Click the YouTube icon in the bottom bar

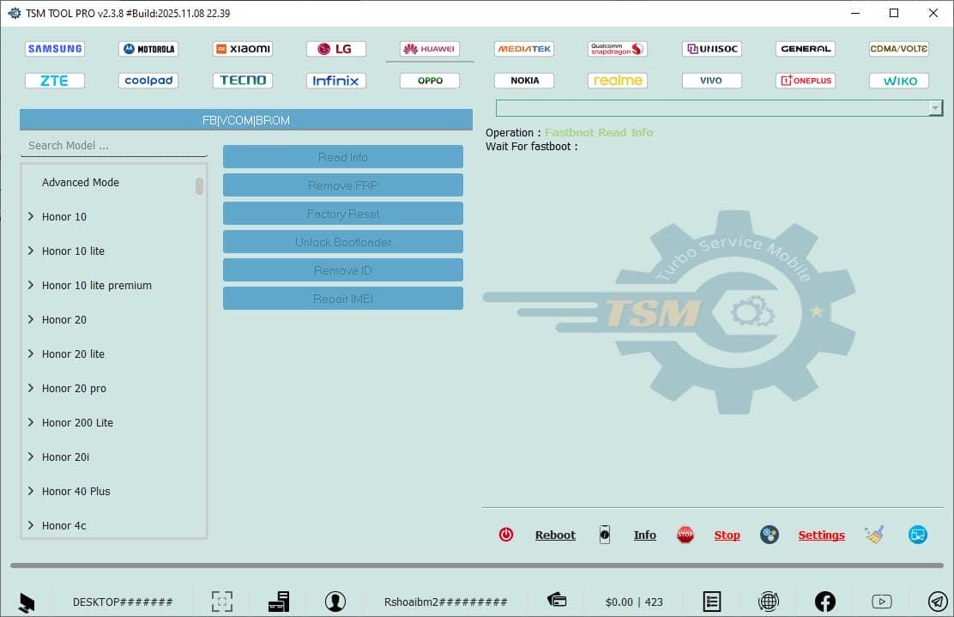tap(881, 601)
